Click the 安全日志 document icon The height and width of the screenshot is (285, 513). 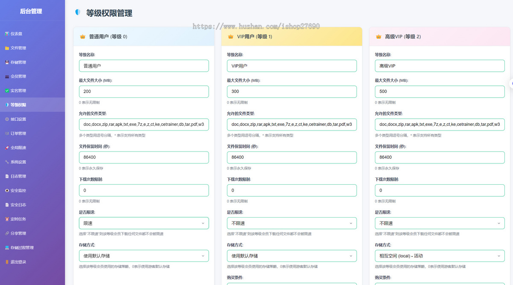tap(7, 205)
